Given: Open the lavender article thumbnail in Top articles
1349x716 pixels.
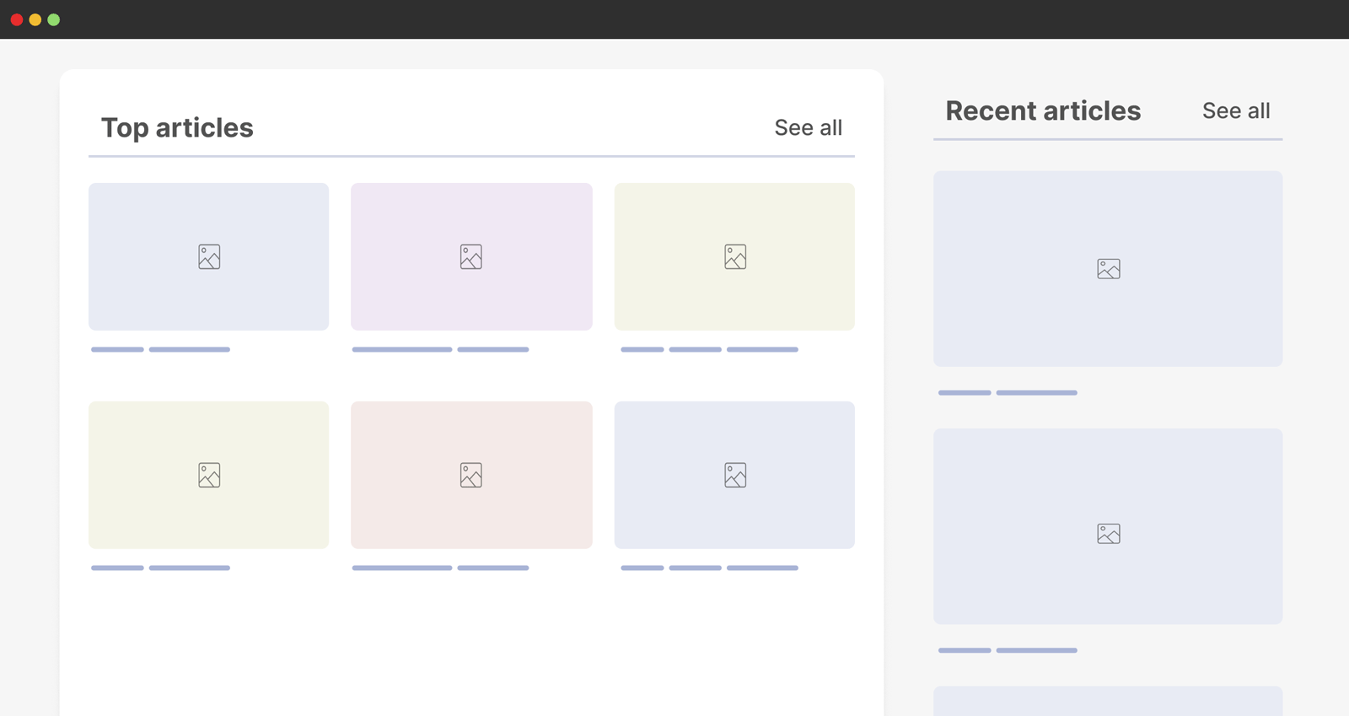Looking at the screenshot, I should pos(471,256).
